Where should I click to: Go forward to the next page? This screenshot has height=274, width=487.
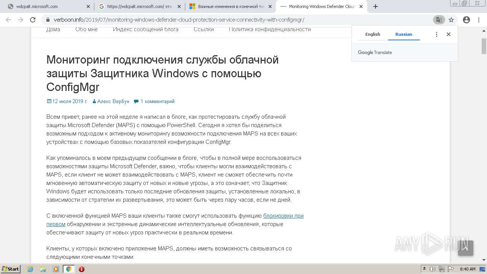tap(21, 20)
